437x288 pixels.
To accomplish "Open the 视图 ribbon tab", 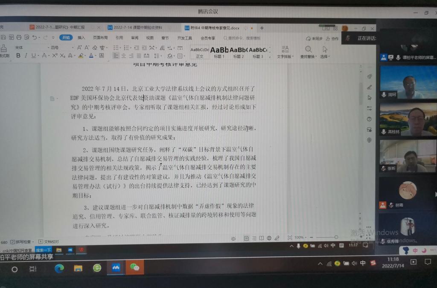I will tap(150, 38).
